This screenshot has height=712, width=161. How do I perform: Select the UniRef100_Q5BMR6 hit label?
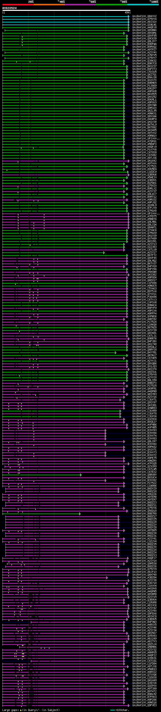144,647
